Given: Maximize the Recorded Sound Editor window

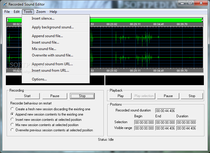Looking at the screenshot, I should (190, 3).
